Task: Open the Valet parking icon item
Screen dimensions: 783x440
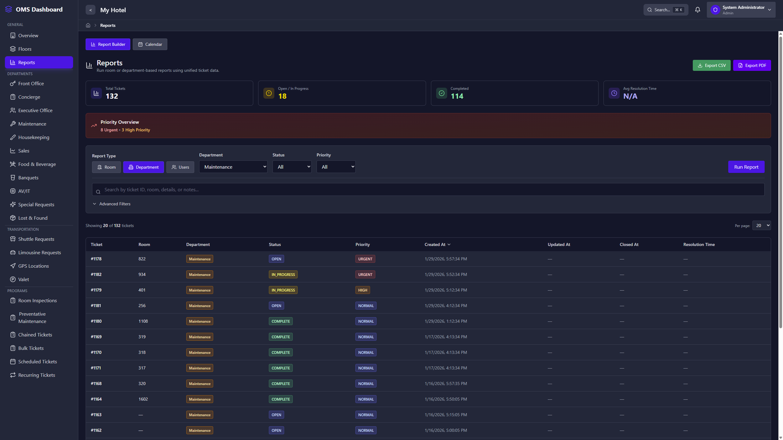Action: (x=13, y=279)
